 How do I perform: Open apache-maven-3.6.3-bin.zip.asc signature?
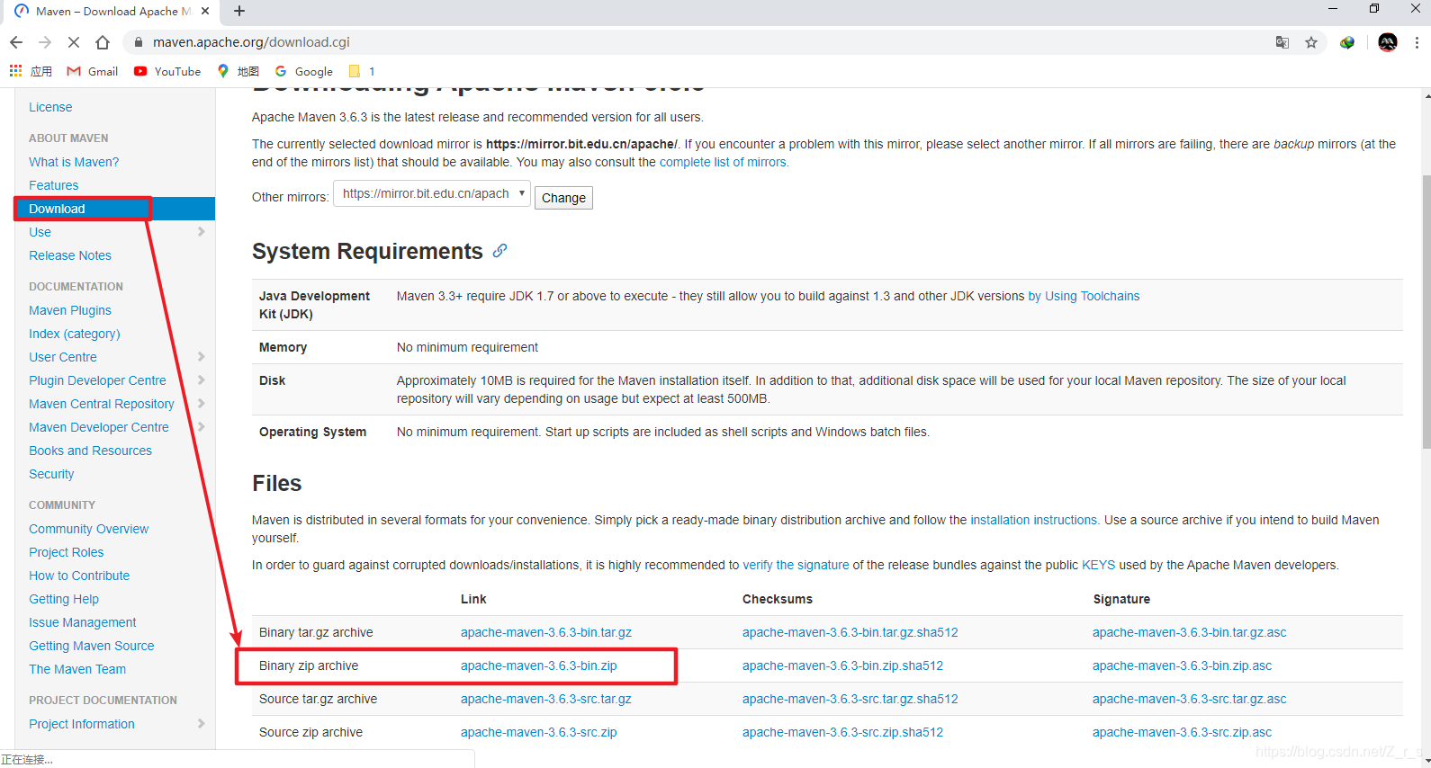click(x=1183, y=665)
